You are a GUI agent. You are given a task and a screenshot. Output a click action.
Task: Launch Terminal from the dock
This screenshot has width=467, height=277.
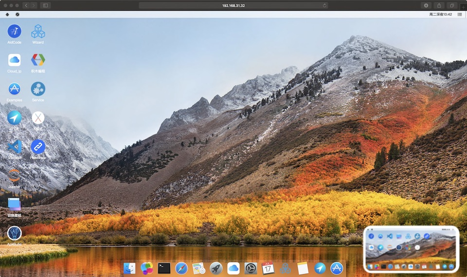click(x=164, y=268)
